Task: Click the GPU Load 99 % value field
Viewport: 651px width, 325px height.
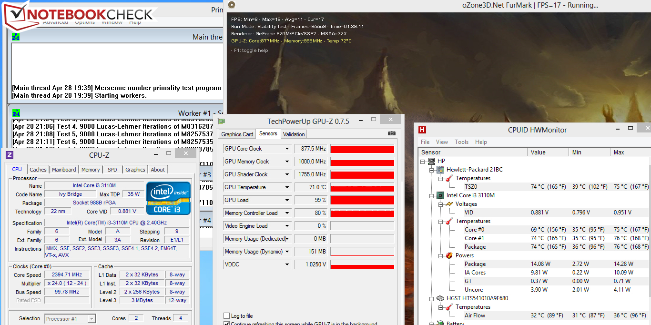Action: click(x=311, y=200)
